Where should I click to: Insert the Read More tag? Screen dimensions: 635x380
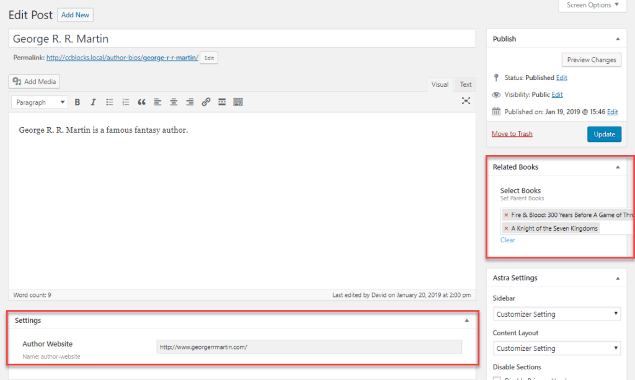click(x=221, y=102)
